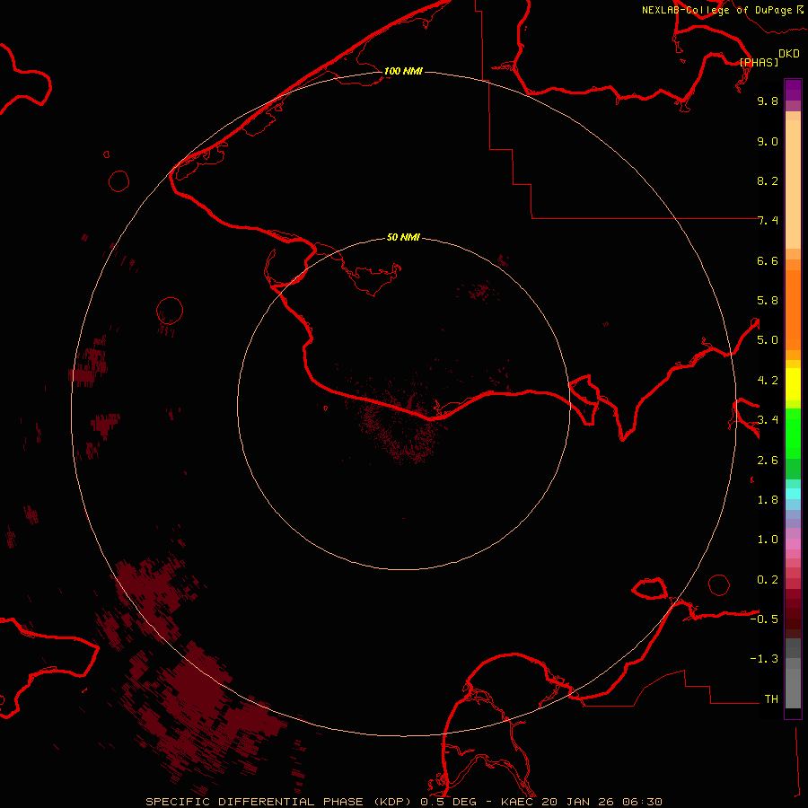The image size is (808, 808).
Task: Click the 7.4 legend value
Action: pos(767,221)
